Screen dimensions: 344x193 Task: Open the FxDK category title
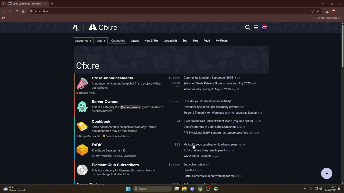coord(97,145)
